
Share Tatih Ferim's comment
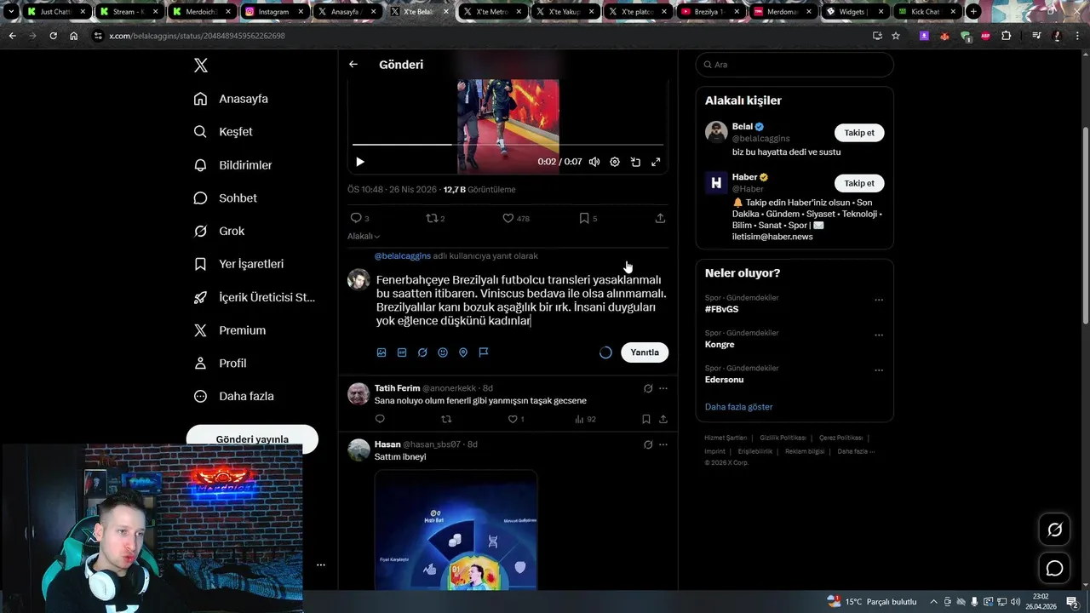(663, 419)
